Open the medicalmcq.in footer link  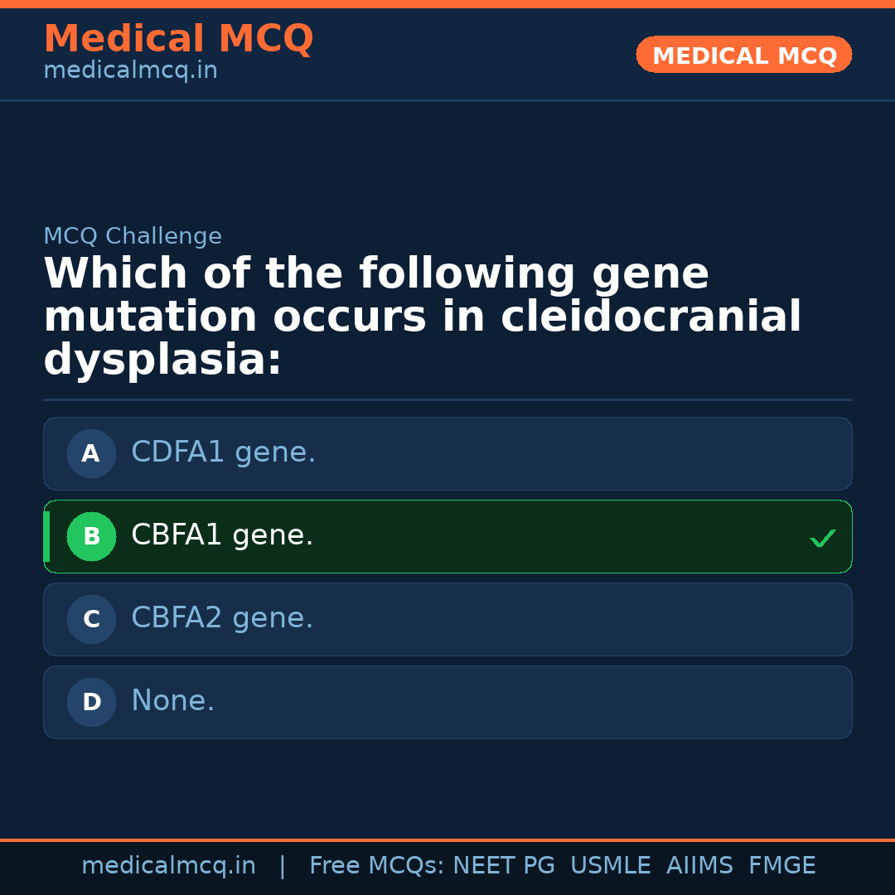tap(168, 866)
